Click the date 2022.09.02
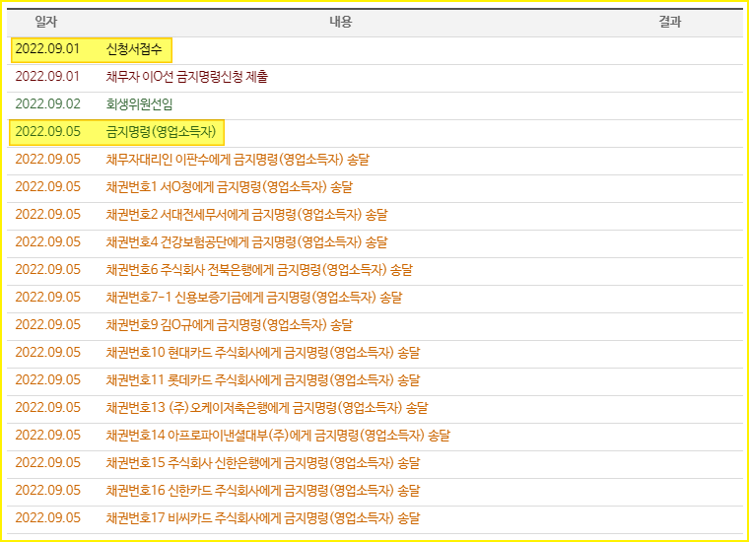 47,104
